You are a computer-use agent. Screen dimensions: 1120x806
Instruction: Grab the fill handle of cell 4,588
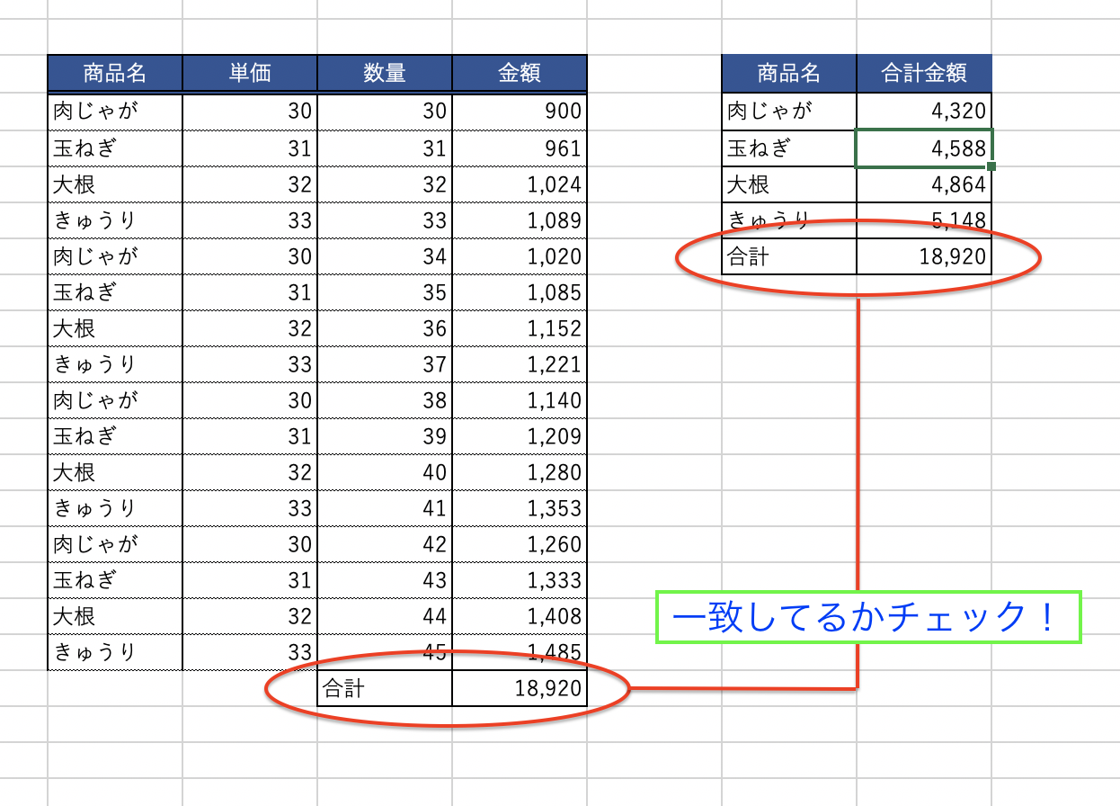[991, 166]
